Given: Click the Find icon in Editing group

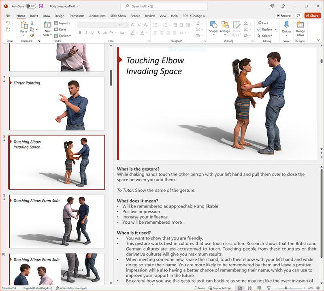Looking at the screenshot, I should tap(260, 23).
